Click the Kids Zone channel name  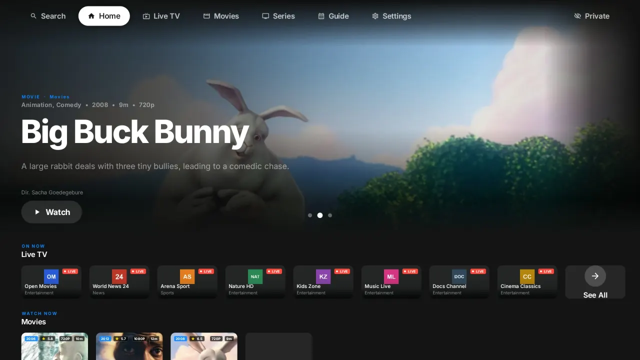[308, 286]
